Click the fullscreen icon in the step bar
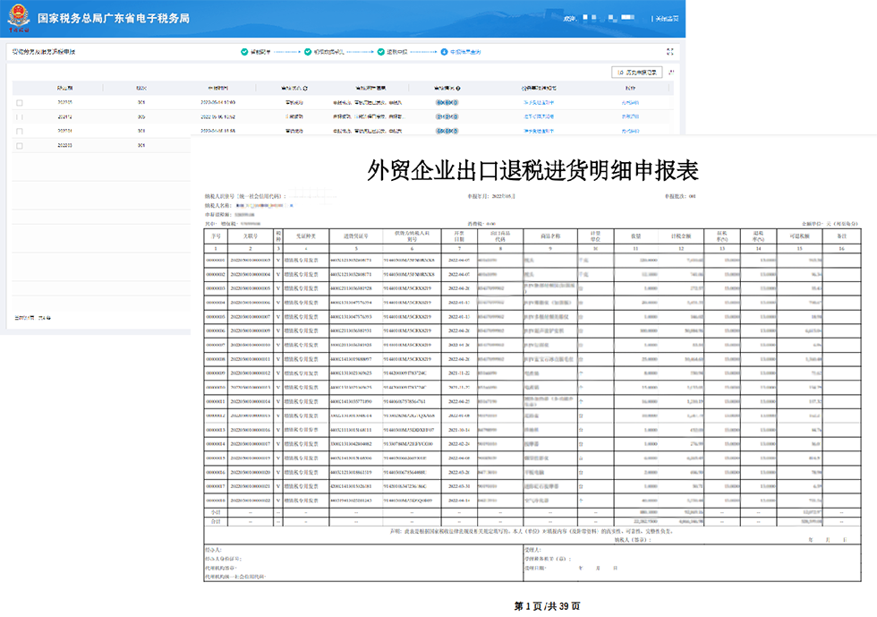Image resolution: width=877 pixels, height=617 pixels. [x=669, y=52]
